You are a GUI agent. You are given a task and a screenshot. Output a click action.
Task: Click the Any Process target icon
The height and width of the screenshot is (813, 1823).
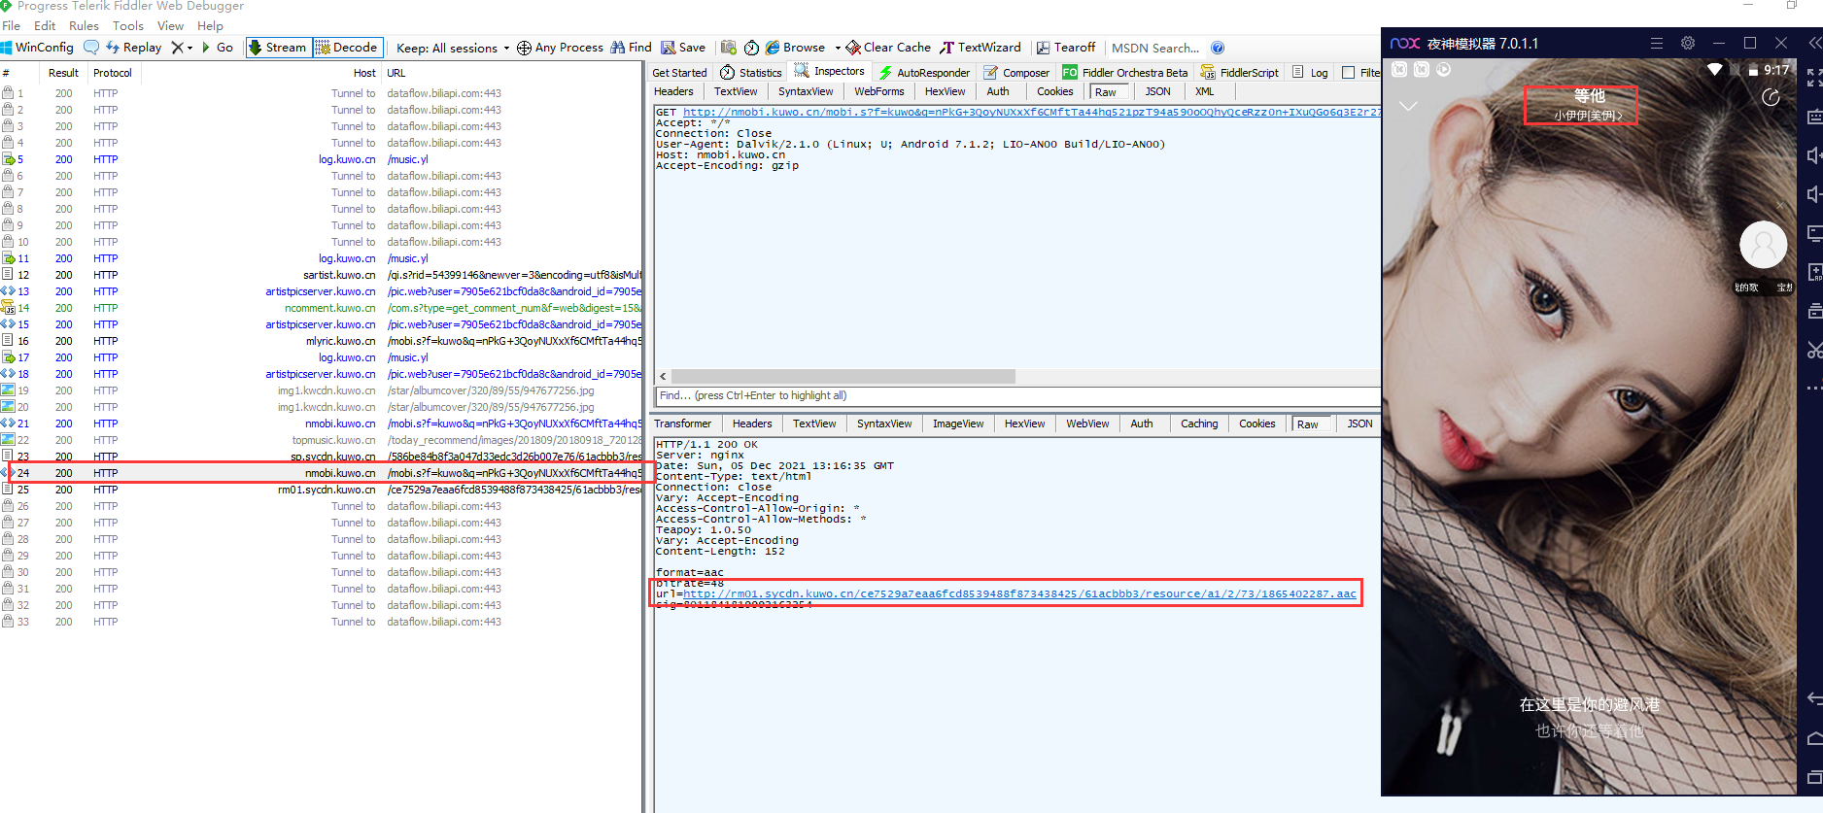click(x=524, y=48)
